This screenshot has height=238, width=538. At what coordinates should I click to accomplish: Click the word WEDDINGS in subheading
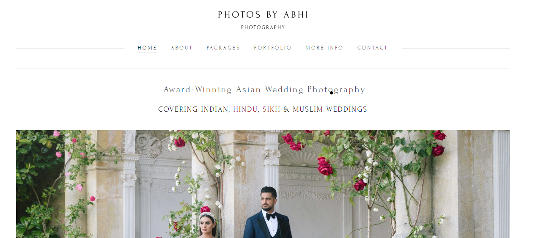pos(347,109)
